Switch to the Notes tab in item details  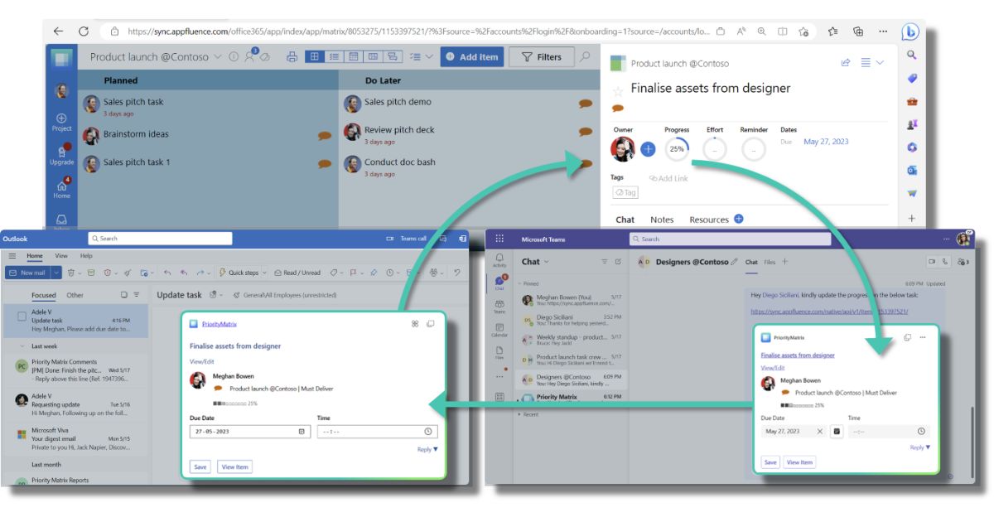pyautogui.click(x=662, y=220)
